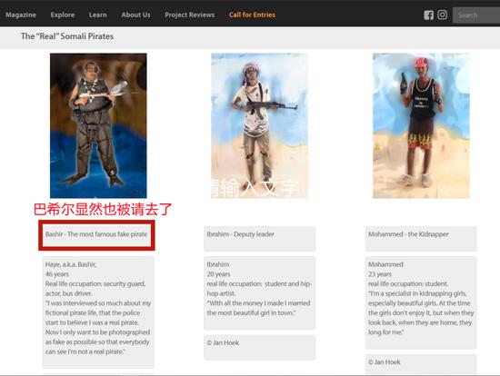Click the Search input field

476,15
